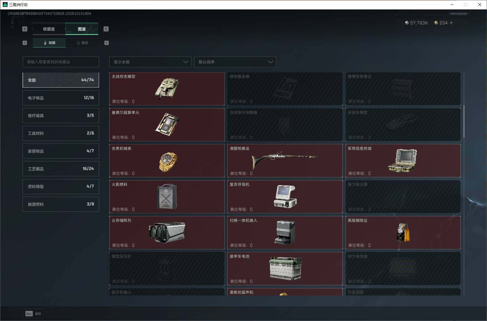Click the gold currency coin icon
The width and height of the screenshot is (487, 321).
pos(436,23)
